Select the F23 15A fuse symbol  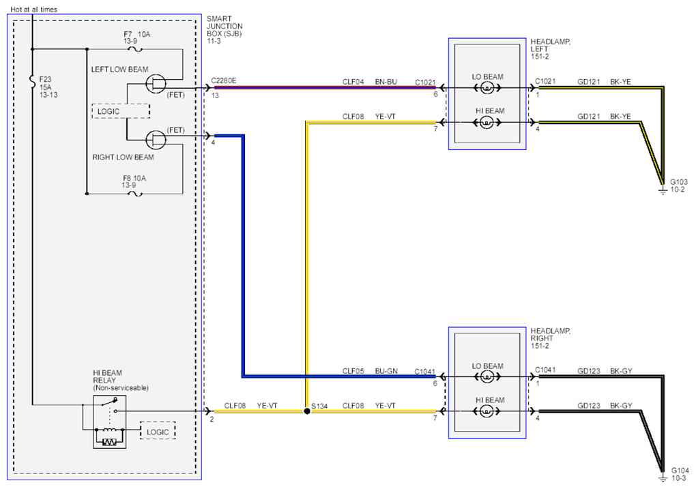tap(32, 82)
